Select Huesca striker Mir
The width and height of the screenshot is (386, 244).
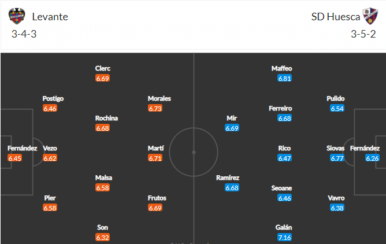coord(232,118)
